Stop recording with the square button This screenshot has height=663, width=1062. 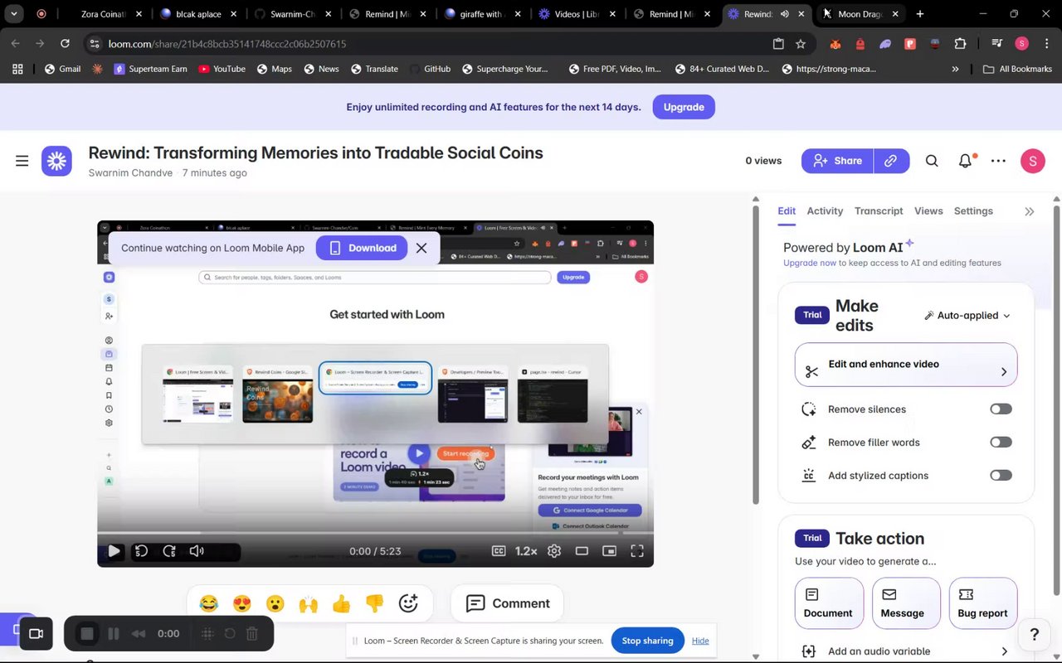87,634
